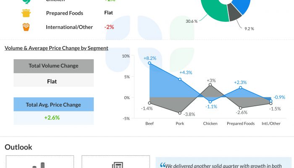Click the Chicken +3% volume peak point
Image resolution: width=294 pixels, height=168 pixels.
click(210, 85)
